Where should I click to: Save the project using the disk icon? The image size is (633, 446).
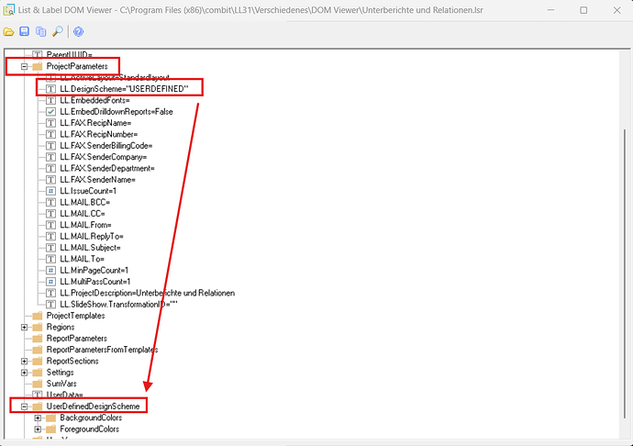pos(24,31)
